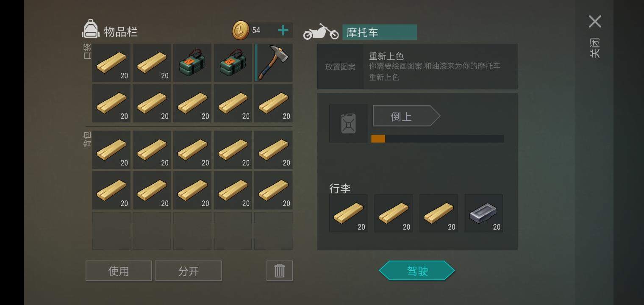Select the second C4 explosive pack
Image resolution: width=644 pixels, height=305 pixels.
(233, 63)
